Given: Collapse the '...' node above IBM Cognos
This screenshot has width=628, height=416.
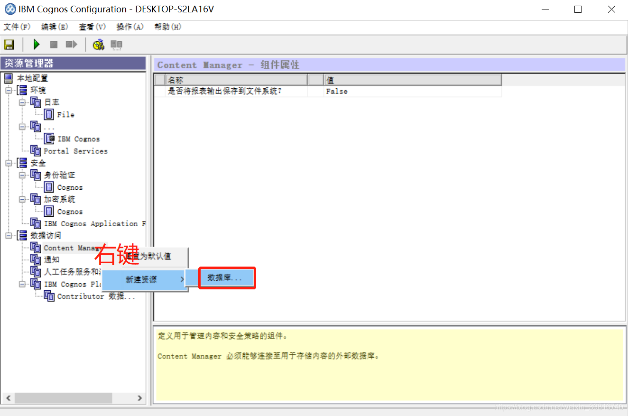Looking at the screenshot, I should point(22,127).
